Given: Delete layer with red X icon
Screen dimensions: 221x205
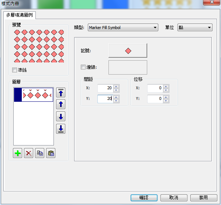Looking at the screenshot, I should point(29,153).
